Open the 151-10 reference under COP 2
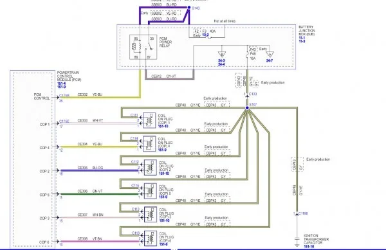 [x=164, y=174]
